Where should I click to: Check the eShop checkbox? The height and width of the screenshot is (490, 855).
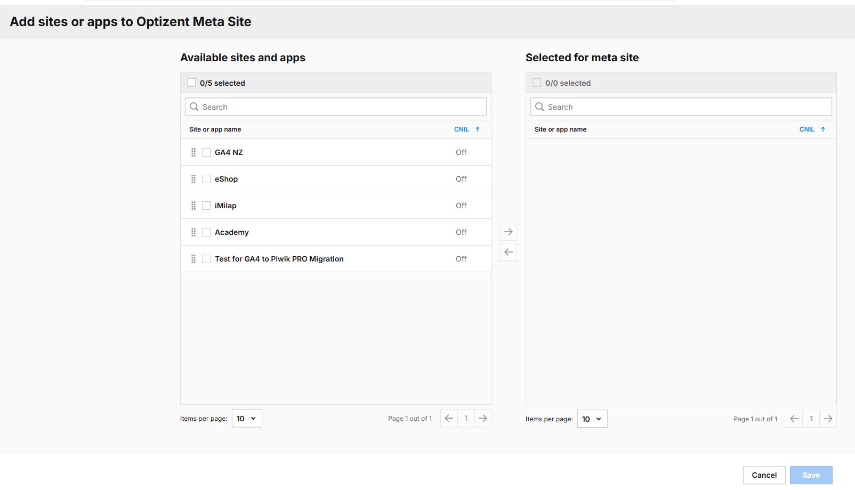click(x=206, y=178)
